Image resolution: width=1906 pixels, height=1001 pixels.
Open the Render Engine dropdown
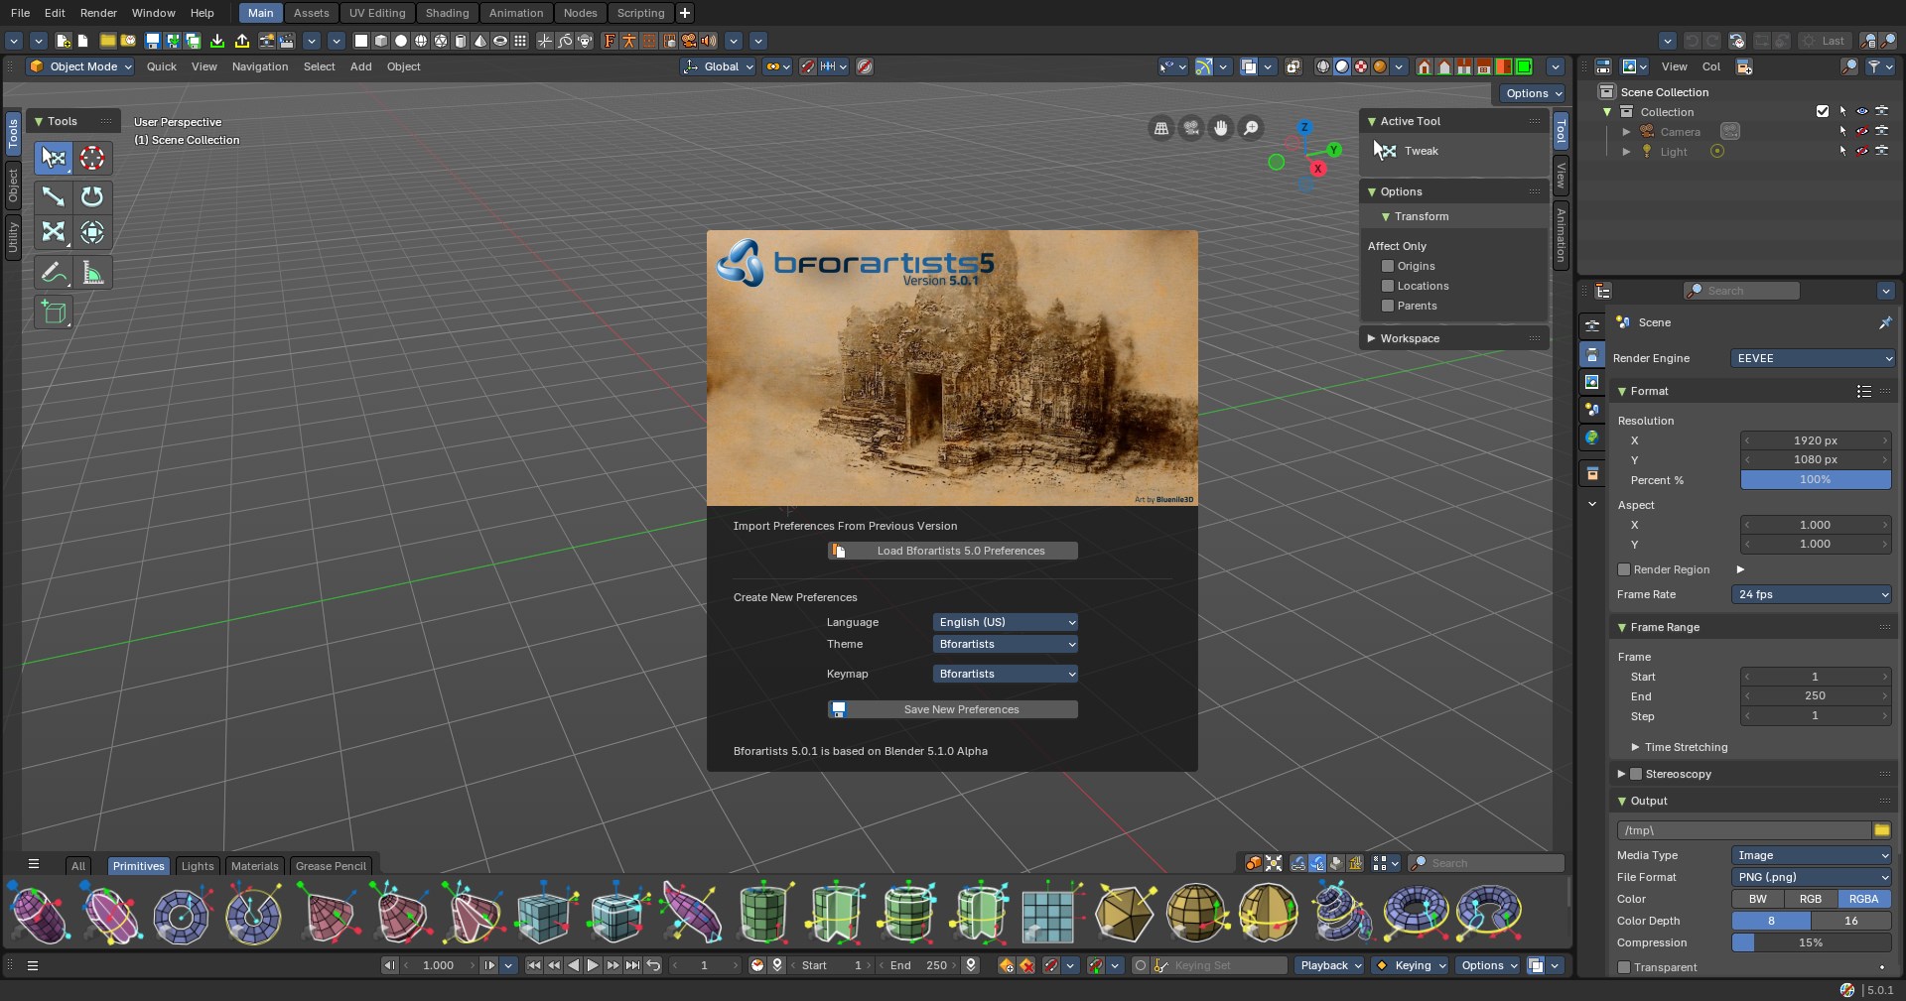pyautogui.click(x=1813, y=358)
